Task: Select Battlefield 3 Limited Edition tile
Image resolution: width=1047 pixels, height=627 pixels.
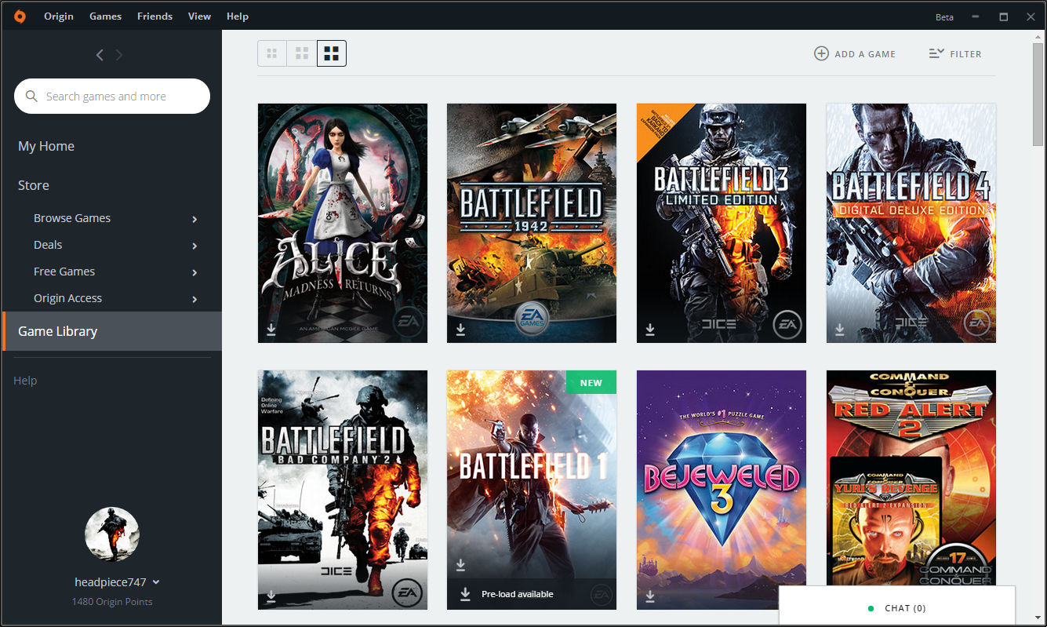Action: point(722,223)
